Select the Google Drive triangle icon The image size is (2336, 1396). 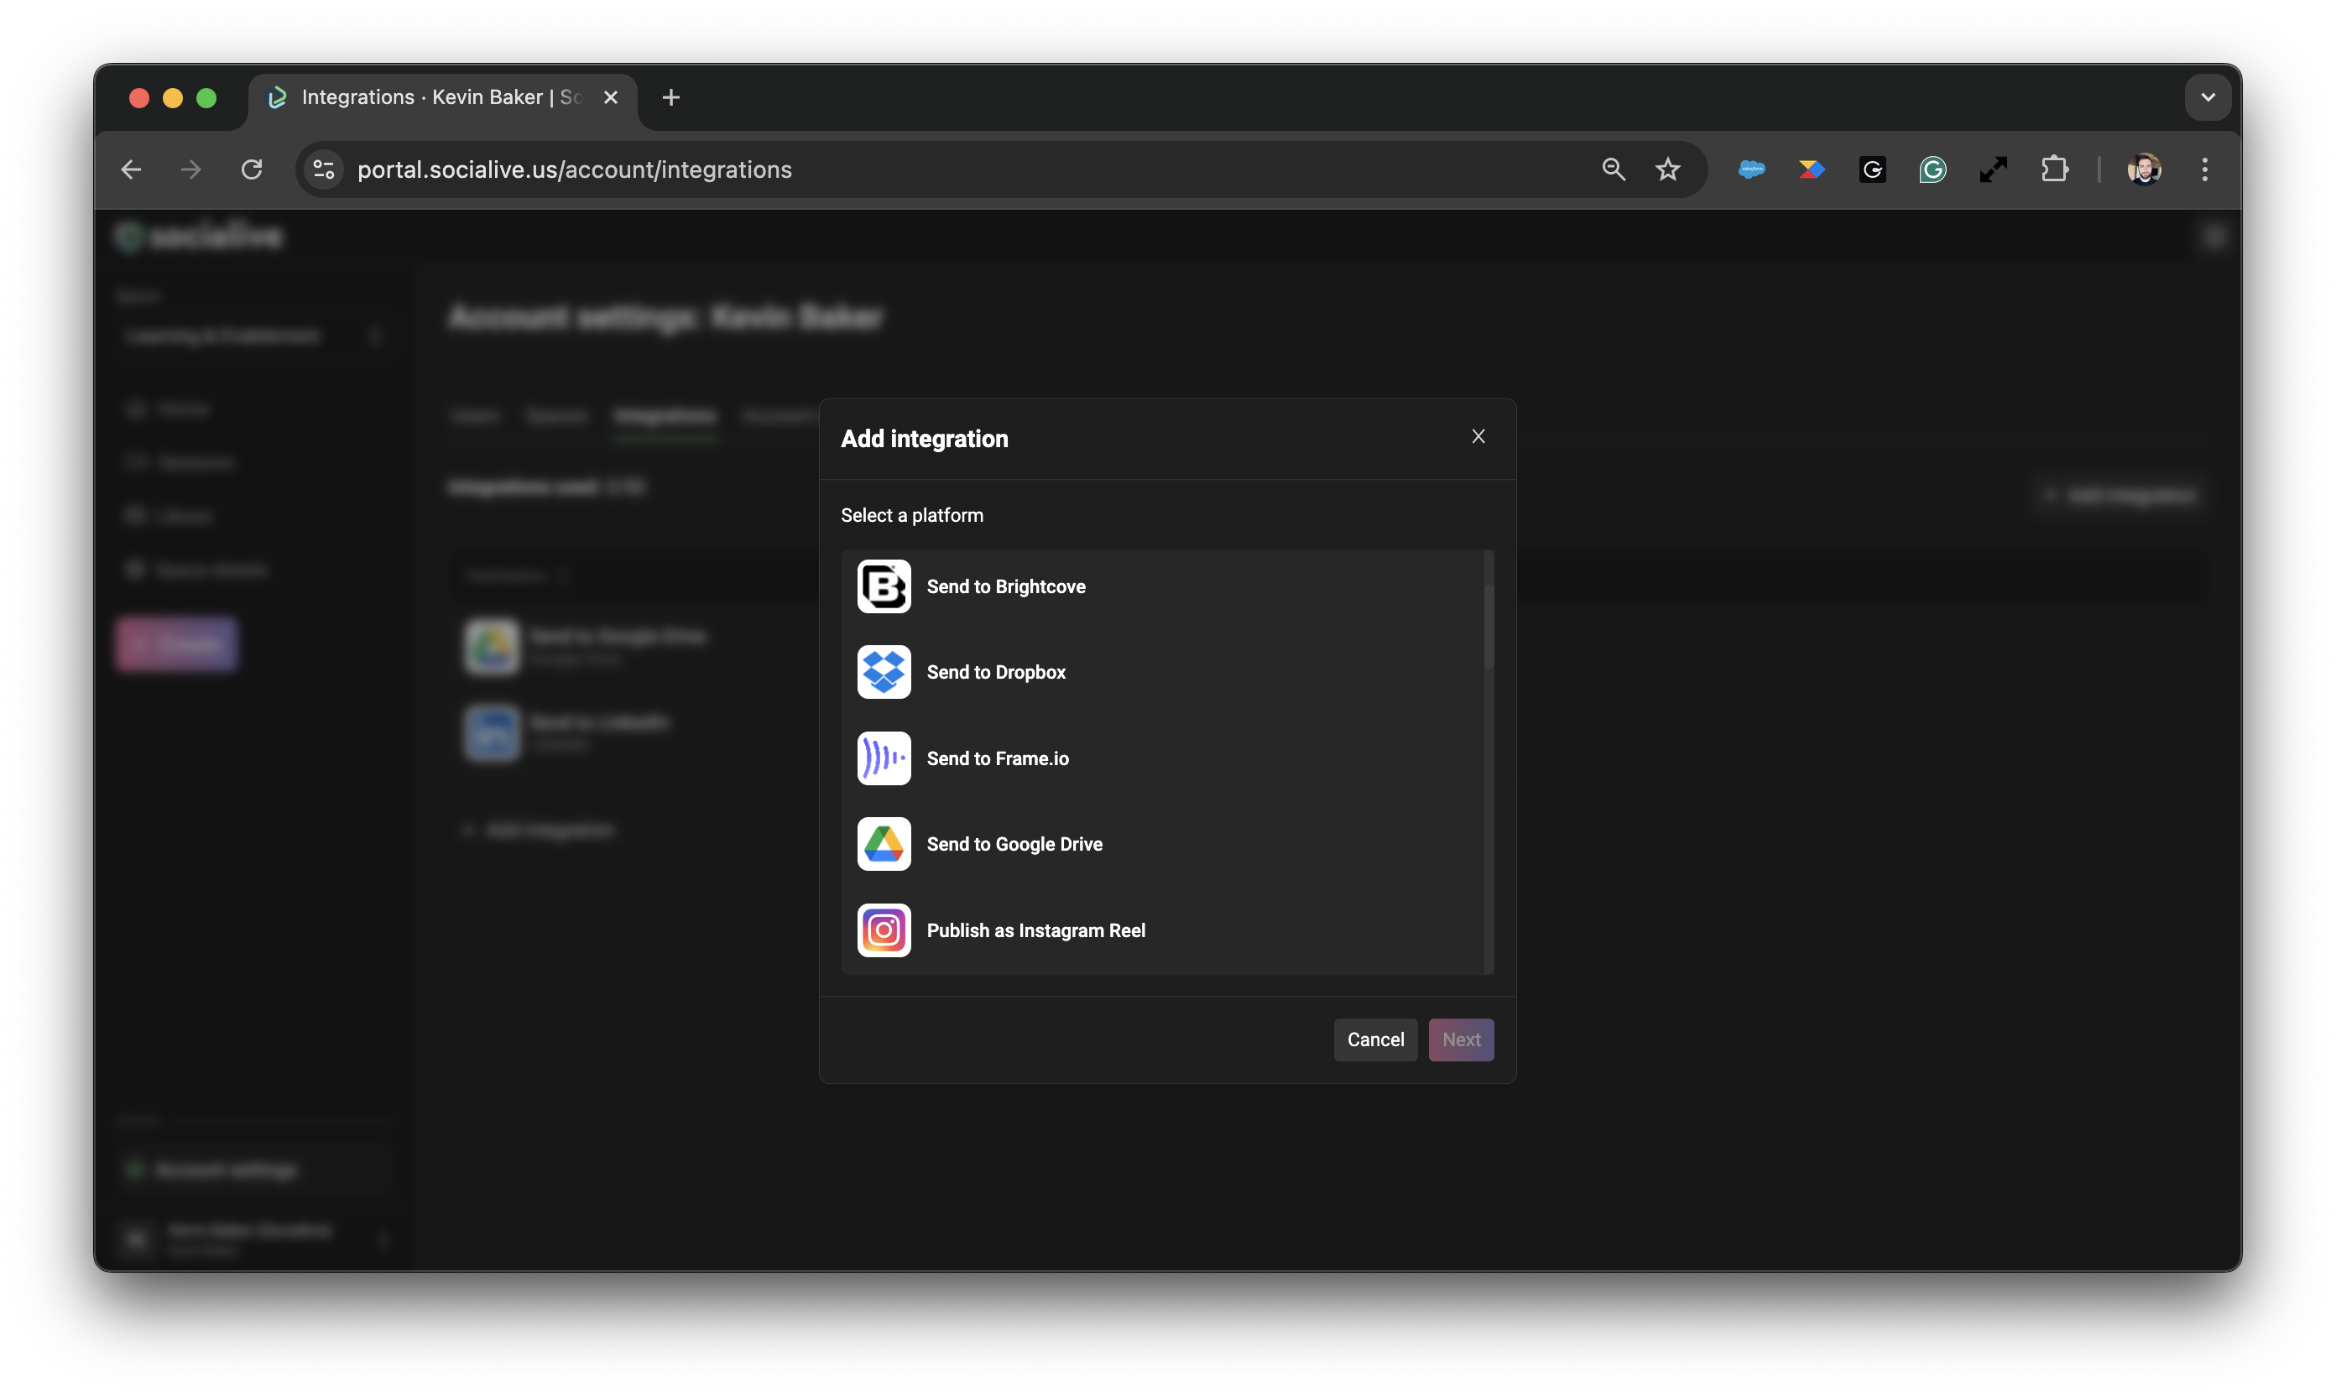click(884, 844)
